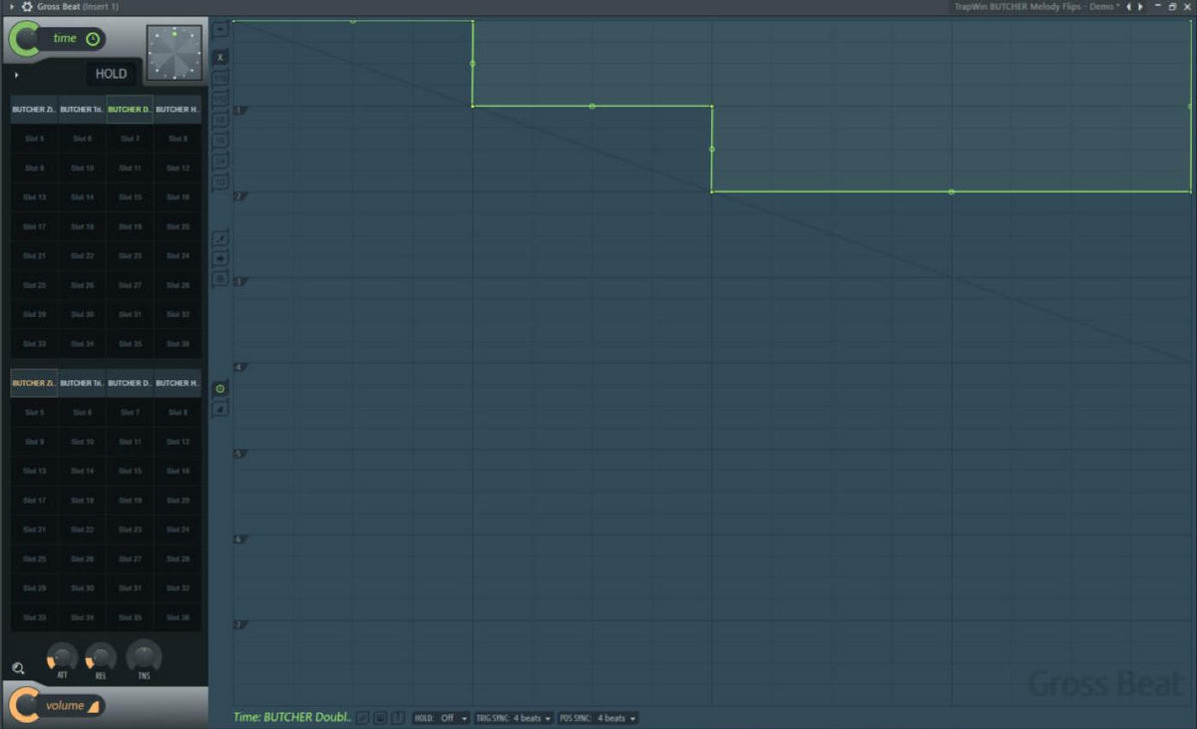Select the highlighted green BUTCHER D.. time slot
This screenshot has height=729, width=1197.
[x=130, y=109]
